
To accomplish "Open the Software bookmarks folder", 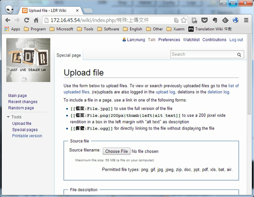I will [108, 29].
